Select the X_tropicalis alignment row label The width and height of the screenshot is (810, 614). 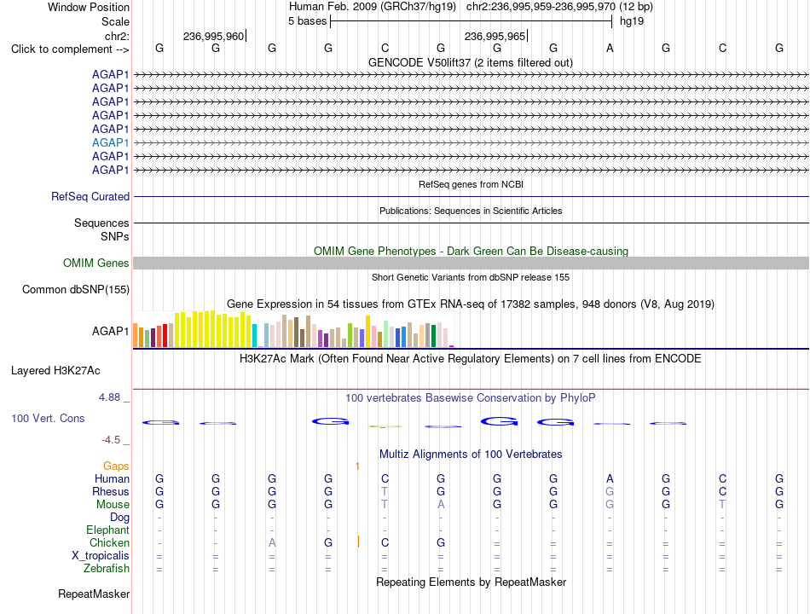(x=101, y=556)
